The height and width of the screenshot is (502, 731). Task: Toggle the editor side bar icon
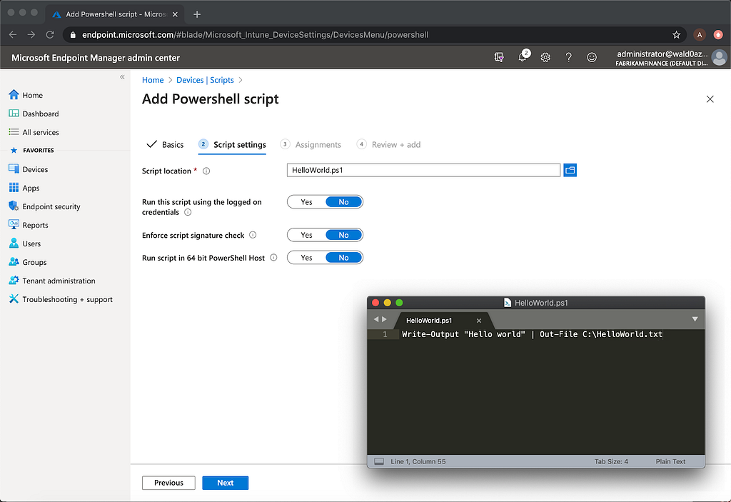(379, 461)
